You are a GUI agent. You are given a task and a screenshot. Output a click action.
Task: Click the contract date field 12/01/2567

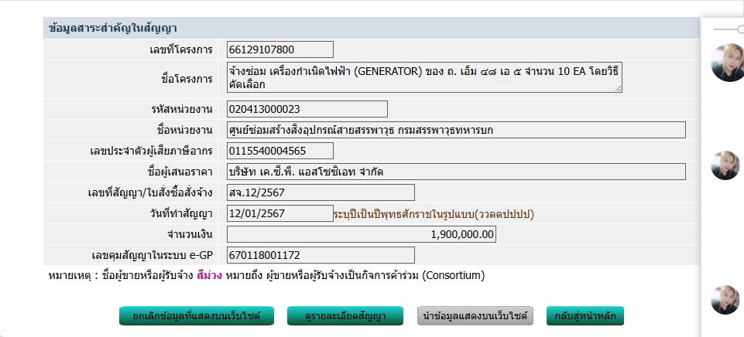(280, 213)
